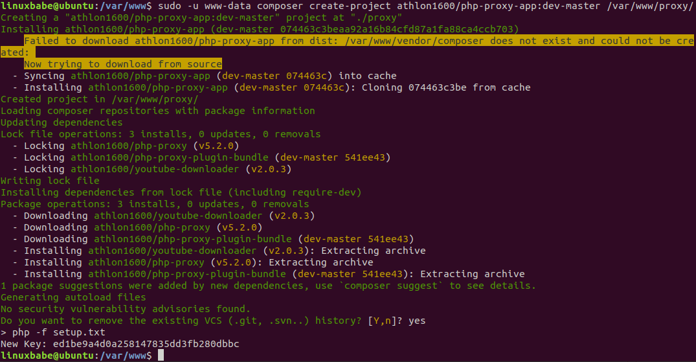The image size is (696, 362).
Task: Click the 'Loading composer repositories with package information' line
Action: [157, 111]
